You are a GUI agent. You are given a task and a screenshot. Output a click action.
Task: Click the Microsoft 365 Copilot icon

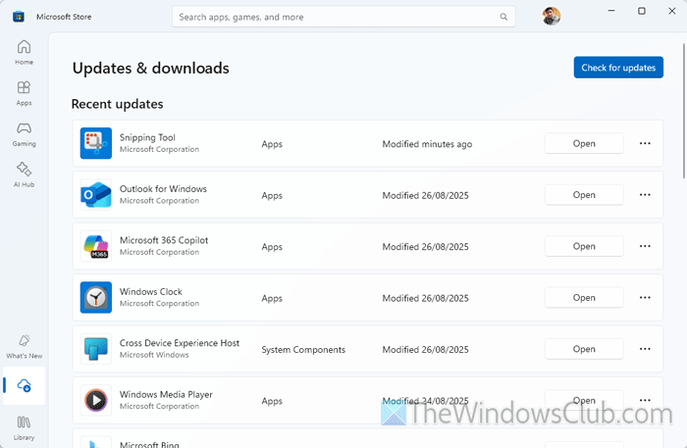(95, 246)
